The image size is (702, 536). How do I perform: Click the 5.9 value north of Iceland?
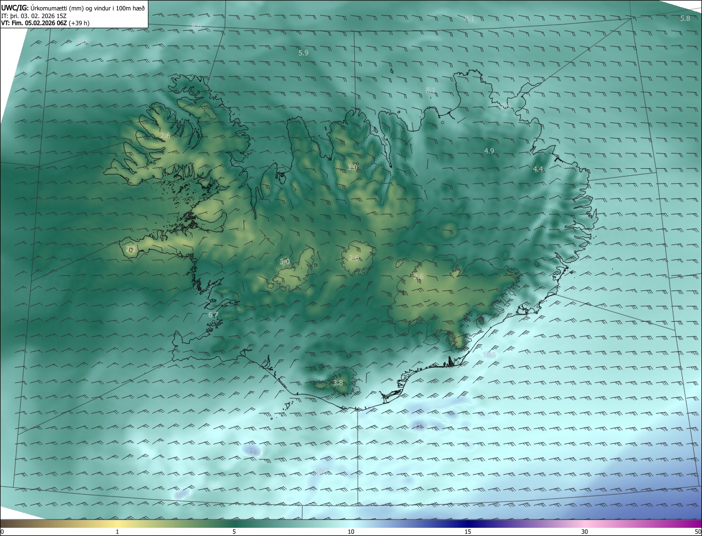pos(303,53)
